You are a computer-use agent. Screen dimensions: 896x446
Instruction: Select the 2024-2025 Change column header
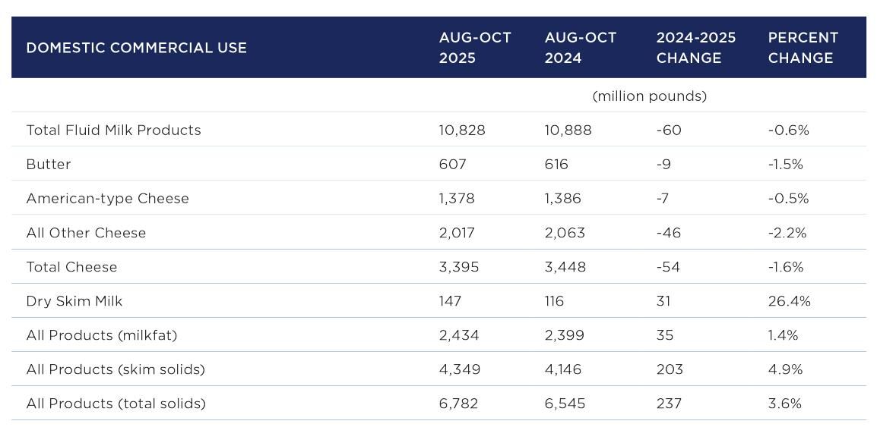coord(695,48)
